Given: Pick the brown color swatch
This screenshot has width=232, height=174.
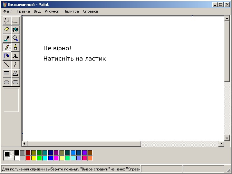Looking at the screenshot, I should (x=90, y=152).
